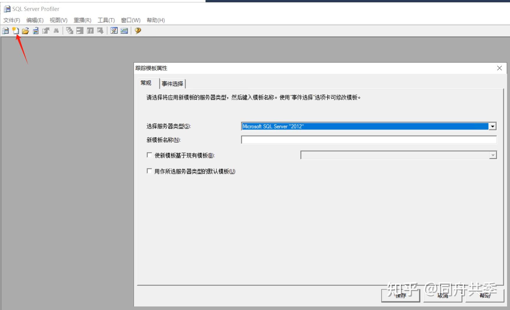Open the 重播(R) menu

coord(82,20)
